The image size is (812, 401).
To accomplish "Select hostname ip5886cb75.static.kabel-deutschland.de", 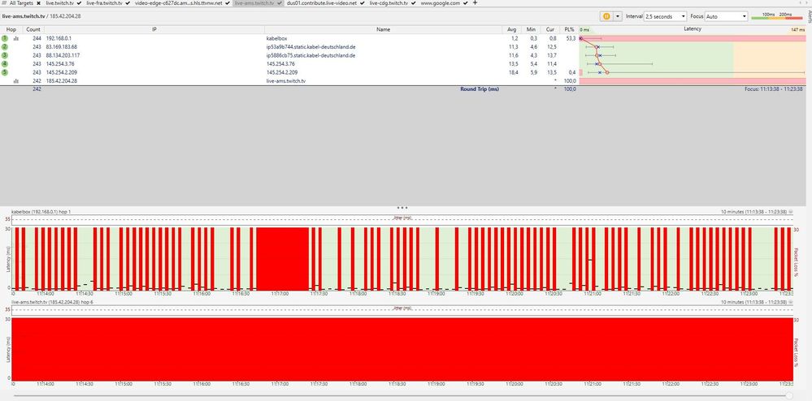I will click(x=310, y=55).
